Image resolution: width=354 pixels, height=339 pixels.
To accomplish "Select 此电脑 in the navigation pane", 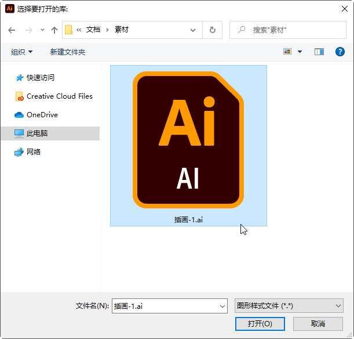I will click(x=50, y=133).
